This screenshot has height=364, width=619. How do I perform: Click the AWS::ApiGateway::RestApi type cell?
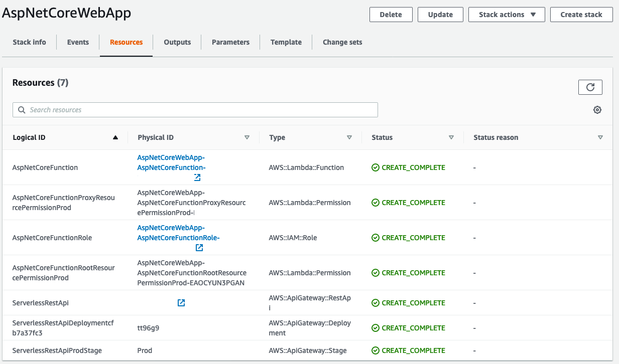point(310,303)
